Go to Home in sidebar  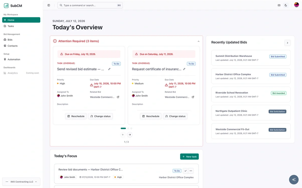point(21,20)
